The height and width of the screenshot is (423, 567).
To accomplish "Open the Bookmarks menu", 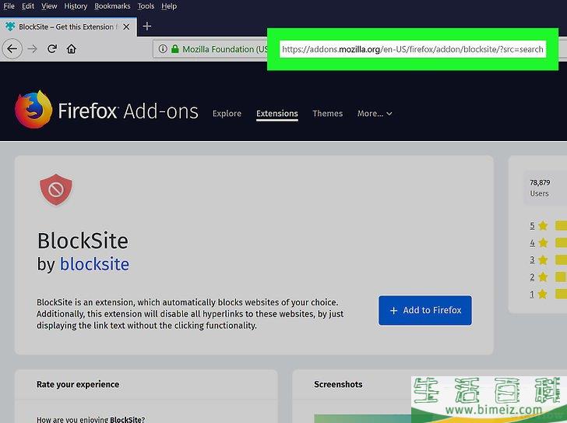I will [112, 6].
